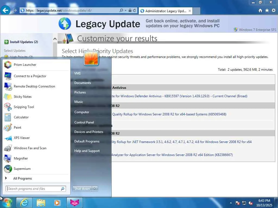278x208 pixels.
Task: Launch the Snipping Tool
Action: (37, 107)
